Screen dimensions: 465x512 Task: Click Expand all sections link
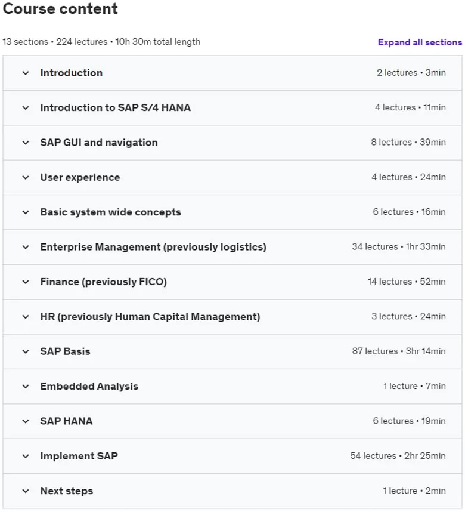(420, 42)
